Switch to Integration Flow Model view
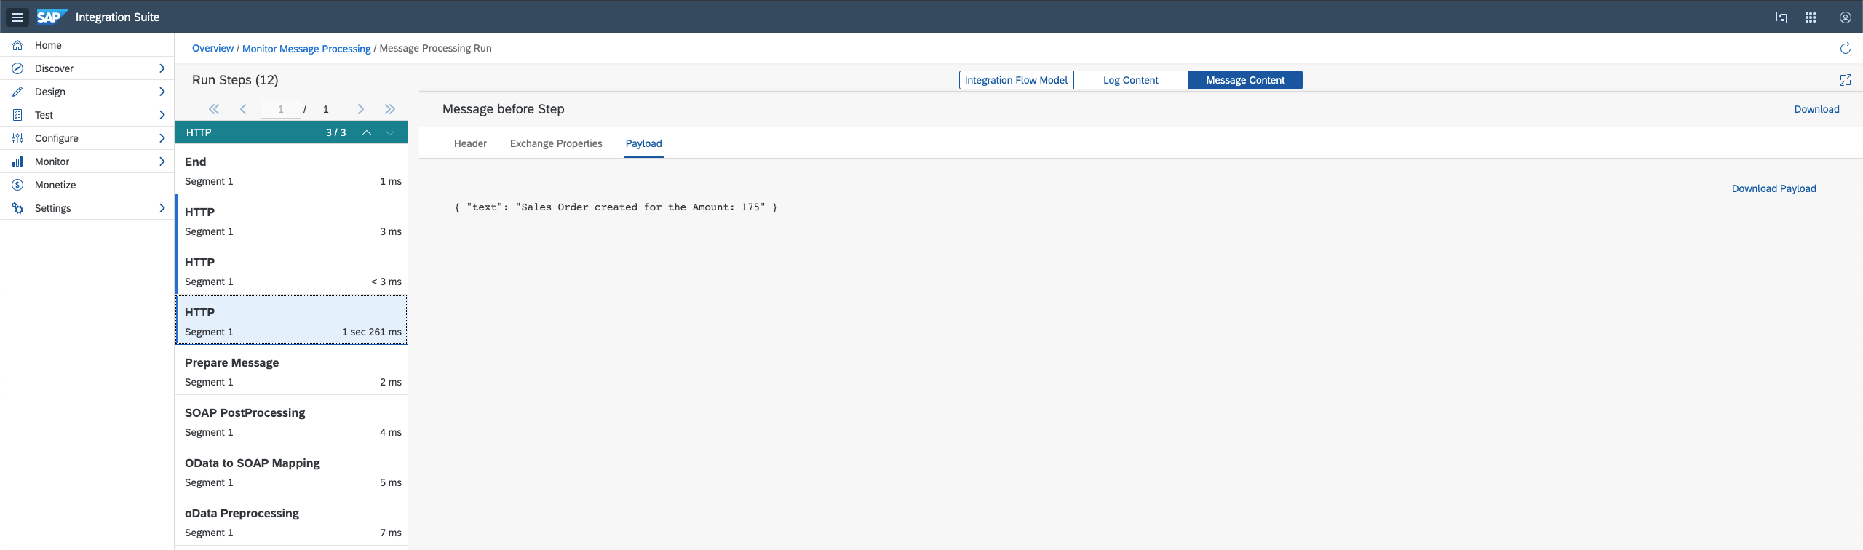 [x=1016, y=80]
